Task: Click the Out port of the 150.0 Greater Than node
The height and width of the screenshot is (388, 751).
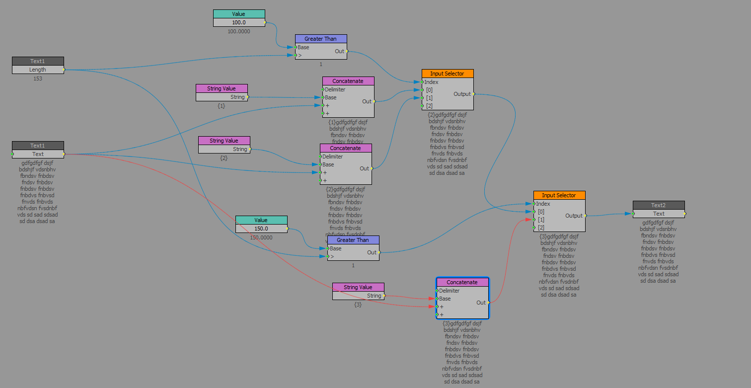Action: point(379,252)
